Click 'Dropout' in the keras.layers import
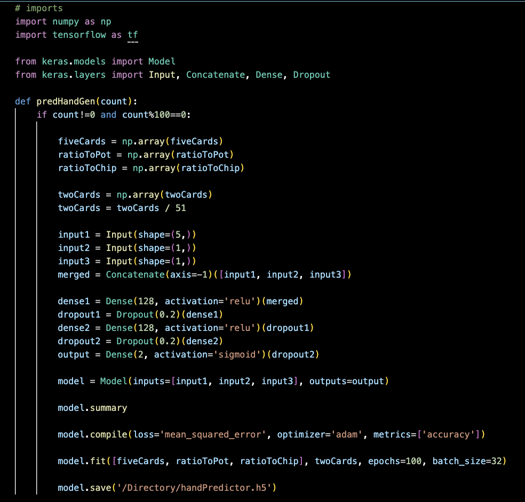This screenshot has width=525, height=502. [x=312, y=75]
